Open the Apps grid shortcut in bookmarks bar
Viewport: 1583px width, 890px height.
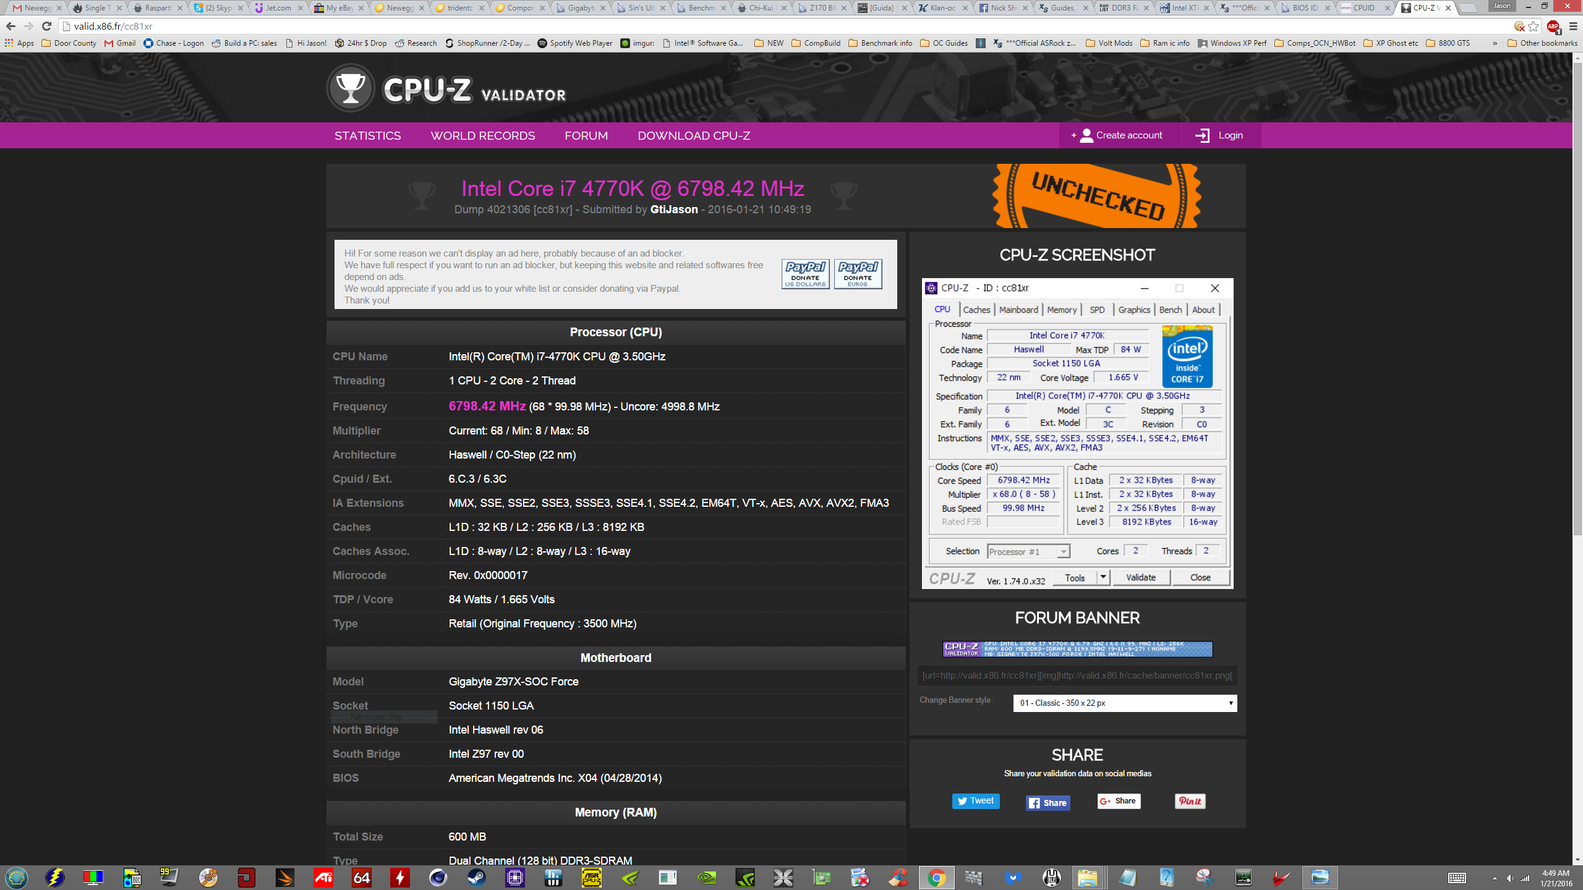click(x=19, y=43)
